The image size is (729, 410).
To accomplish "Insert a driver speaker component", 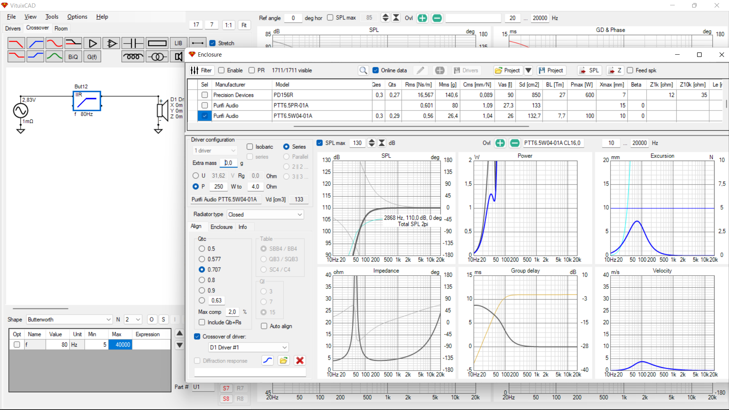I will tap(178, 57).
